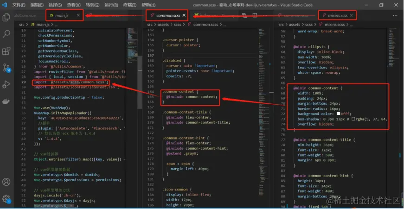The image size is (404, 209).
Task: Open the Docker view in the activity bar
Action: pos(6,101)
